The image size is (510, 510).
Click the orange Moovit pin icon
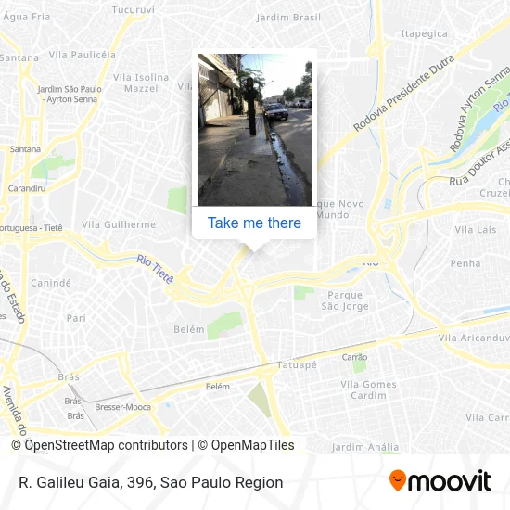point(398,480)
